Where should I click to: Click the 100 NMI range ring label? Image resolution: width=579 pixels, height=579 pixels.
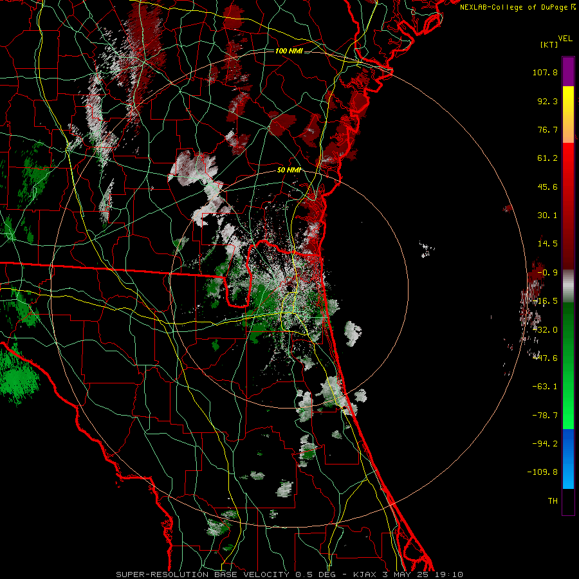point(289,51)
